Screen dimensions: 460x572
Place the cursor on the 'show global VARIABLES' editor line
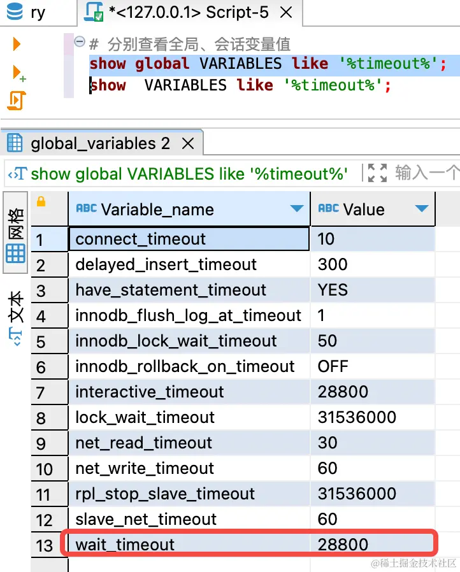click(268, 64)
